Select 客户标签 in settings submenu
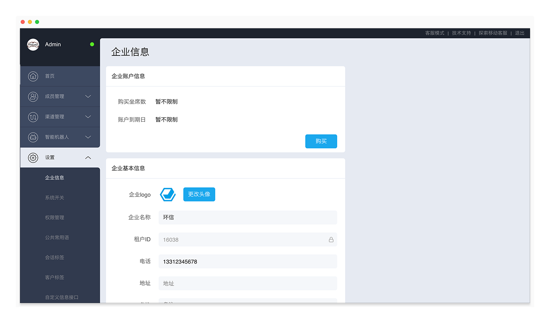This screenshot has height=323, width=550. click(55, 278)
